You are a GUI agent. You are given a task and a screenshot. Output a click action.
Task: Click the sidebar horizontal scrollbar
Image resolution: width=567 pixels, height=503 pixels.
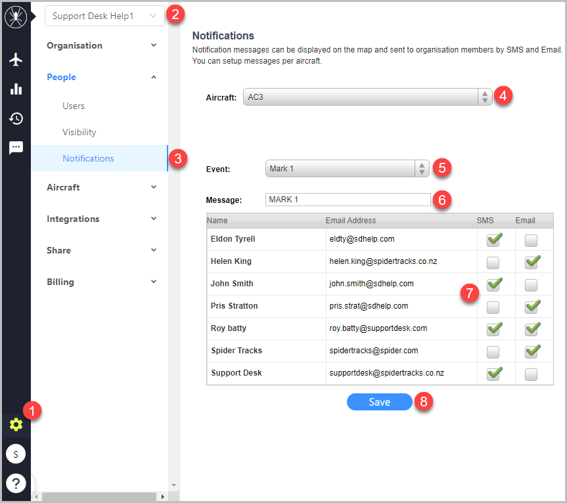(99, 496)
